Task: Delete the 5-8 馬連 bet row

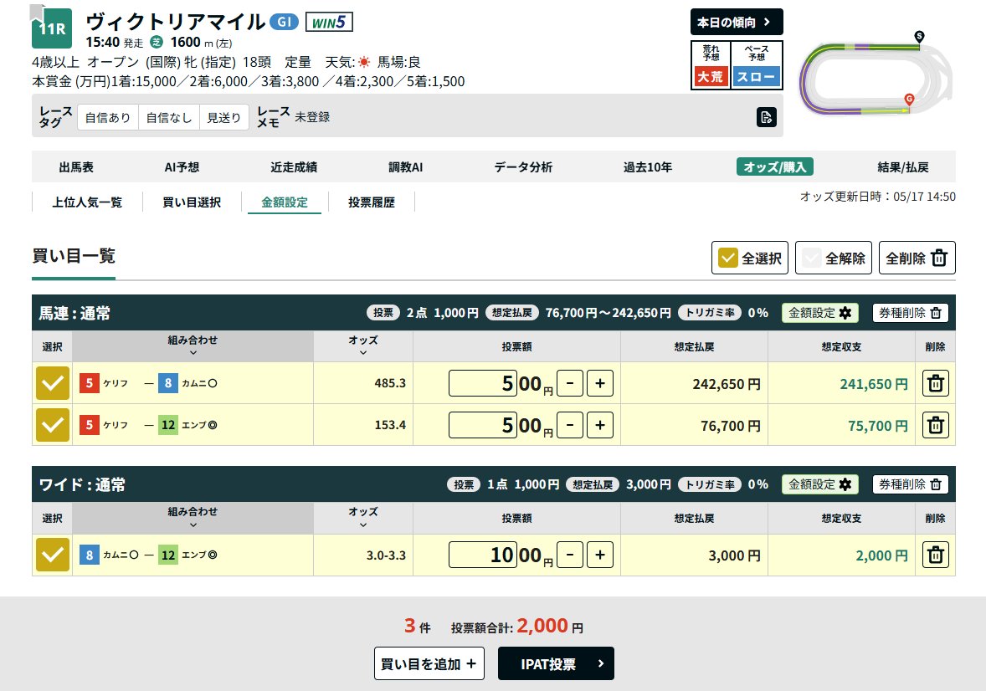Action: coord(935,383)
